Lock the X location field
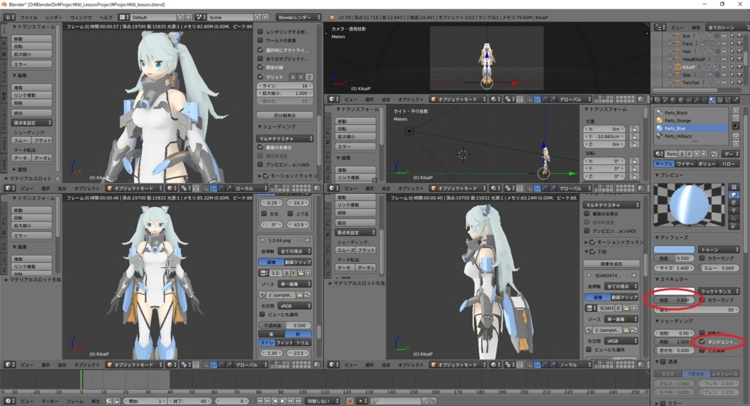Screen dimensions: 750x406 pos(634,129)
